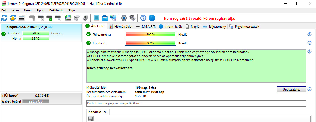Viewport: 316px width, 122px height.
Task: Click the disk with magnifier toolbar icon
Action: coord(58,18)
